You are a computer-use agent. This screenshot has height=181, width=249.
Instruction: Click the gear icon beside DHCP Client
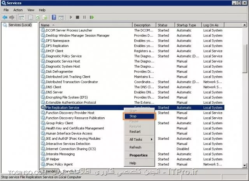[x=43, y=51]
